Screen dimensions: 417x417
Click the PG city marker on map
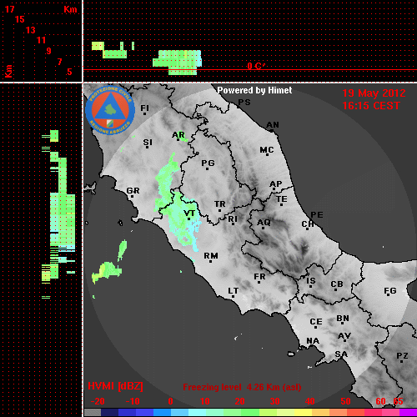(207, 168)
